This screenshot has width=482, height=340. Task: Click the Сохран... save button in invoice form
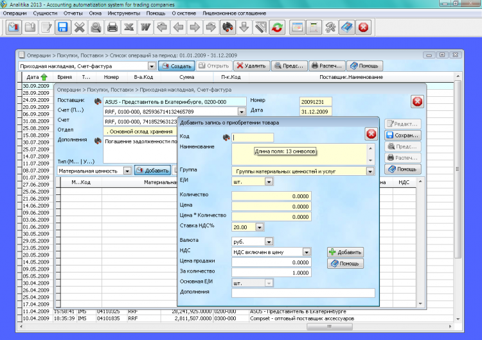coord(403,135)
